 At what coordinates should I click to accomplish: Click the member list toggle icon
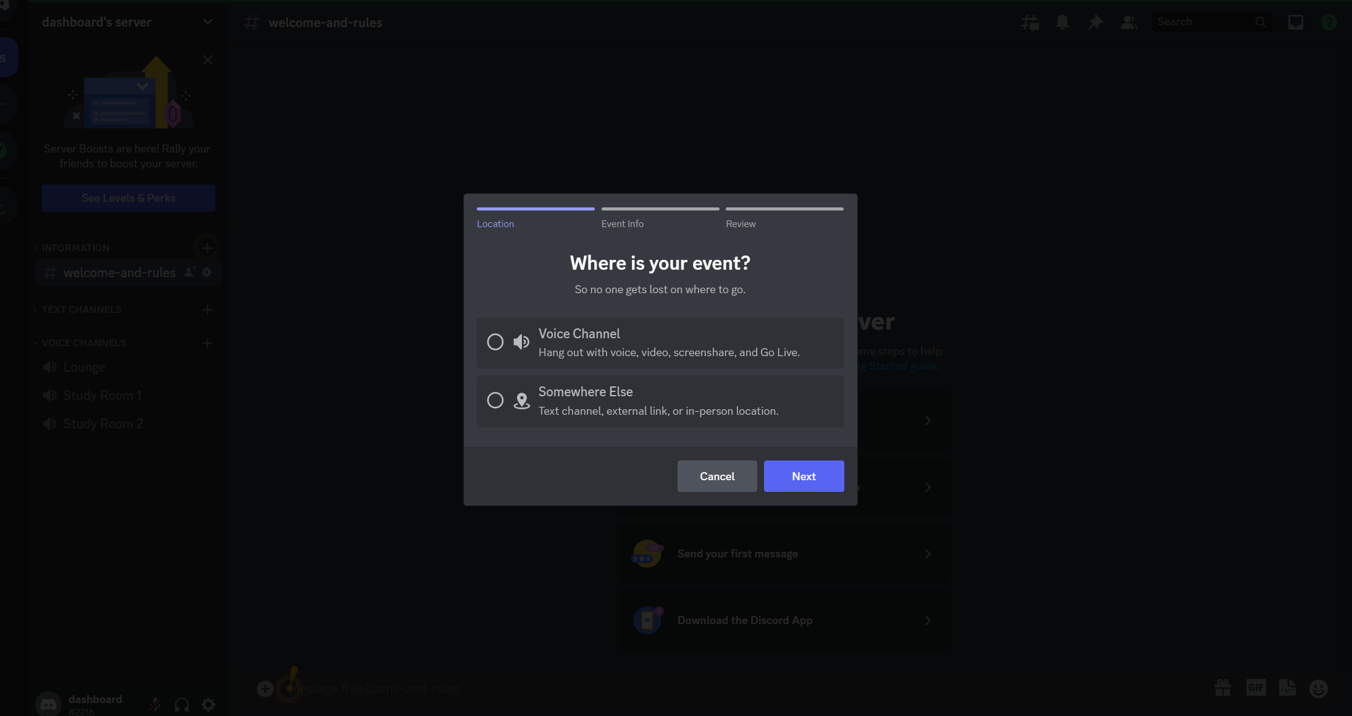tap(1128, 22)
